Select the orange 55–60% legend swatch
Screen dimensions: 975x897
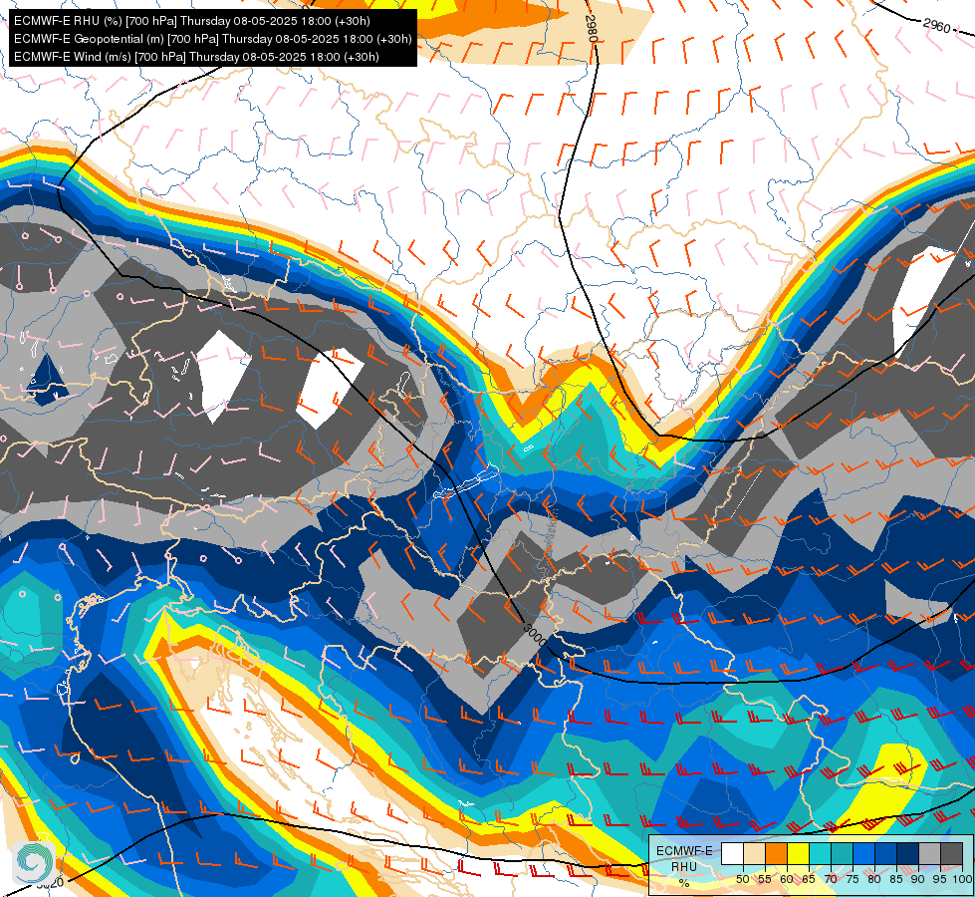[x=777, y=853]
